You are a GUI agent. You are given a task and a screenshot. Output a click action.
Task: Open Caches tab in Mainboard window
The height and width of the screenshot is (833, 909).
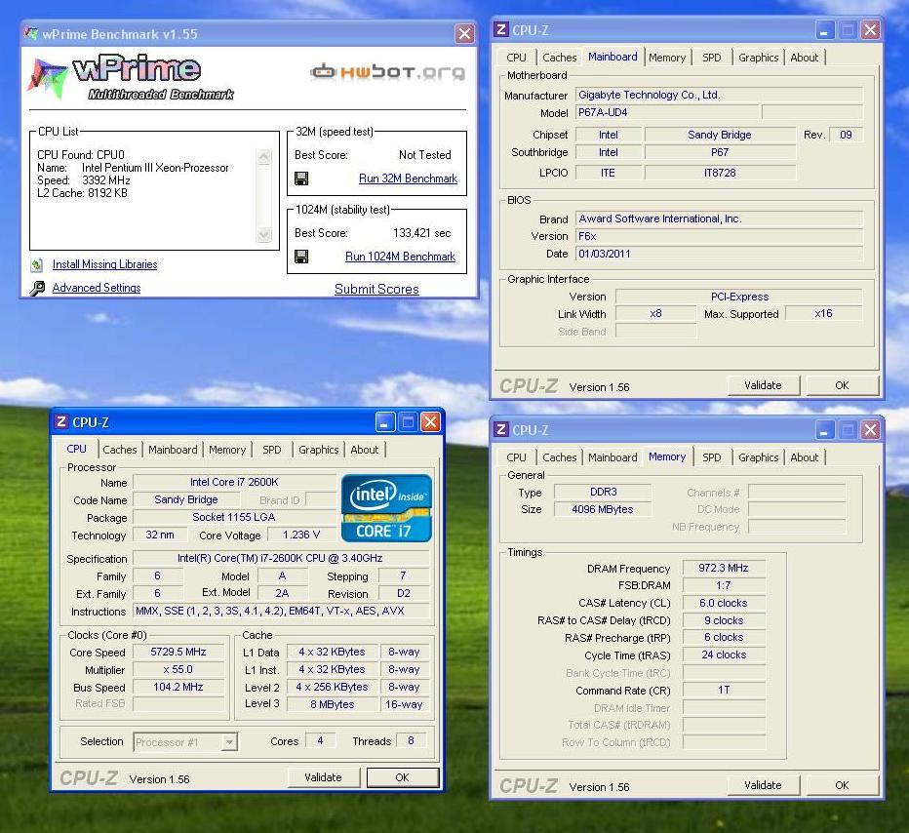pyautogui.click(x=560, y=58)
